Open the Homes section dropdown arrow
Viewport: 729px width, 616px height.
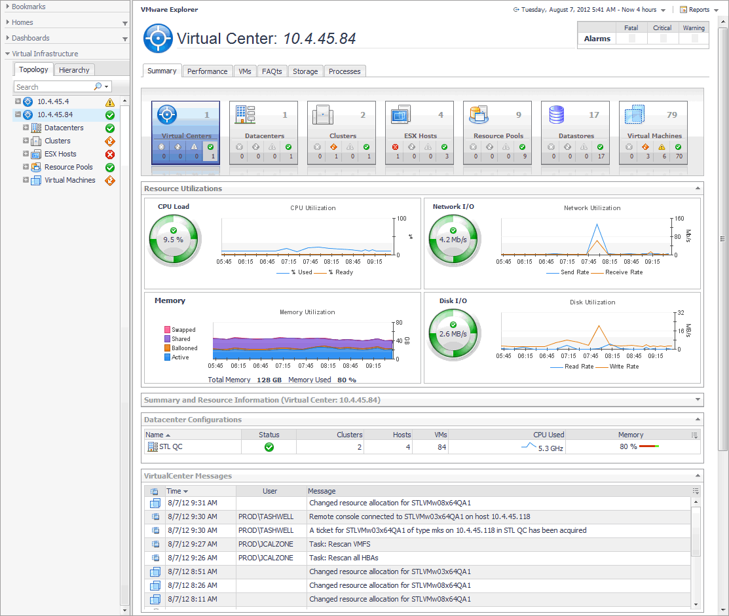click(x=124, y=23)
